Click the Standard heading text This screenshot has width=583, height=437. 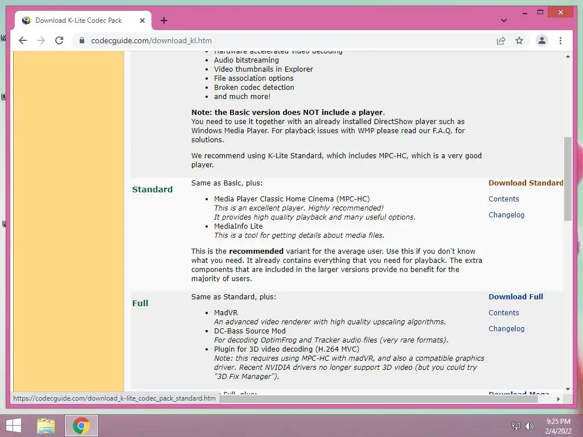click(x=153, y=189)
